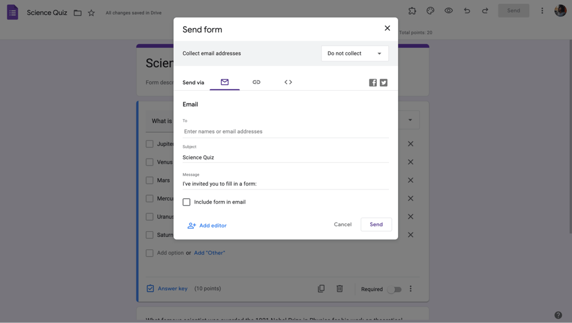Screen dimensions: 572x323
Task: Toggle the Required switch
Action: tap(394, 289)
